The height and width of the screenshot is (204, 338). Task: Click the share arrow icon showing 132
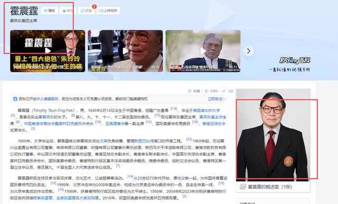(224, 91)
